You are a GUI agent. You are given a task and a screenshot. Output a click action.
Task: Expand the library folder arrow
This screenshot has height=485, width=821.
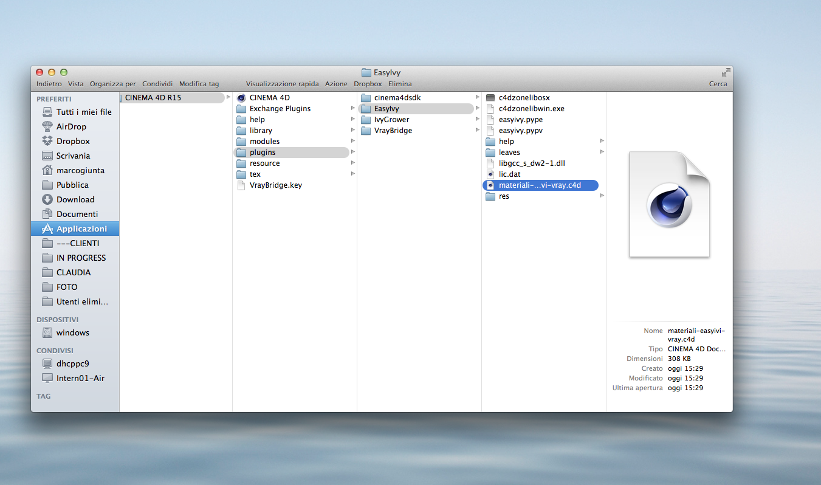click(x=353, y=131)
